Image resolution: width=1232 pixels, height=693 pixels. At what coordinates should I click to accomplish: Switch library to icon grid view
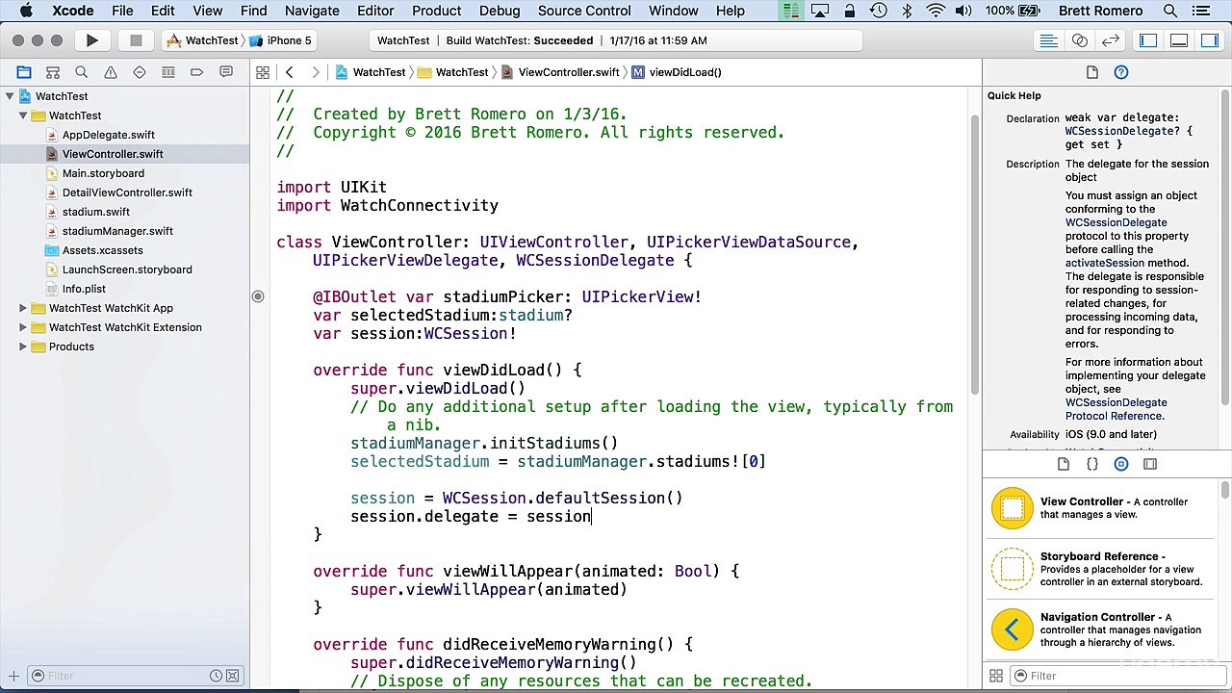(x=996, y=676)
